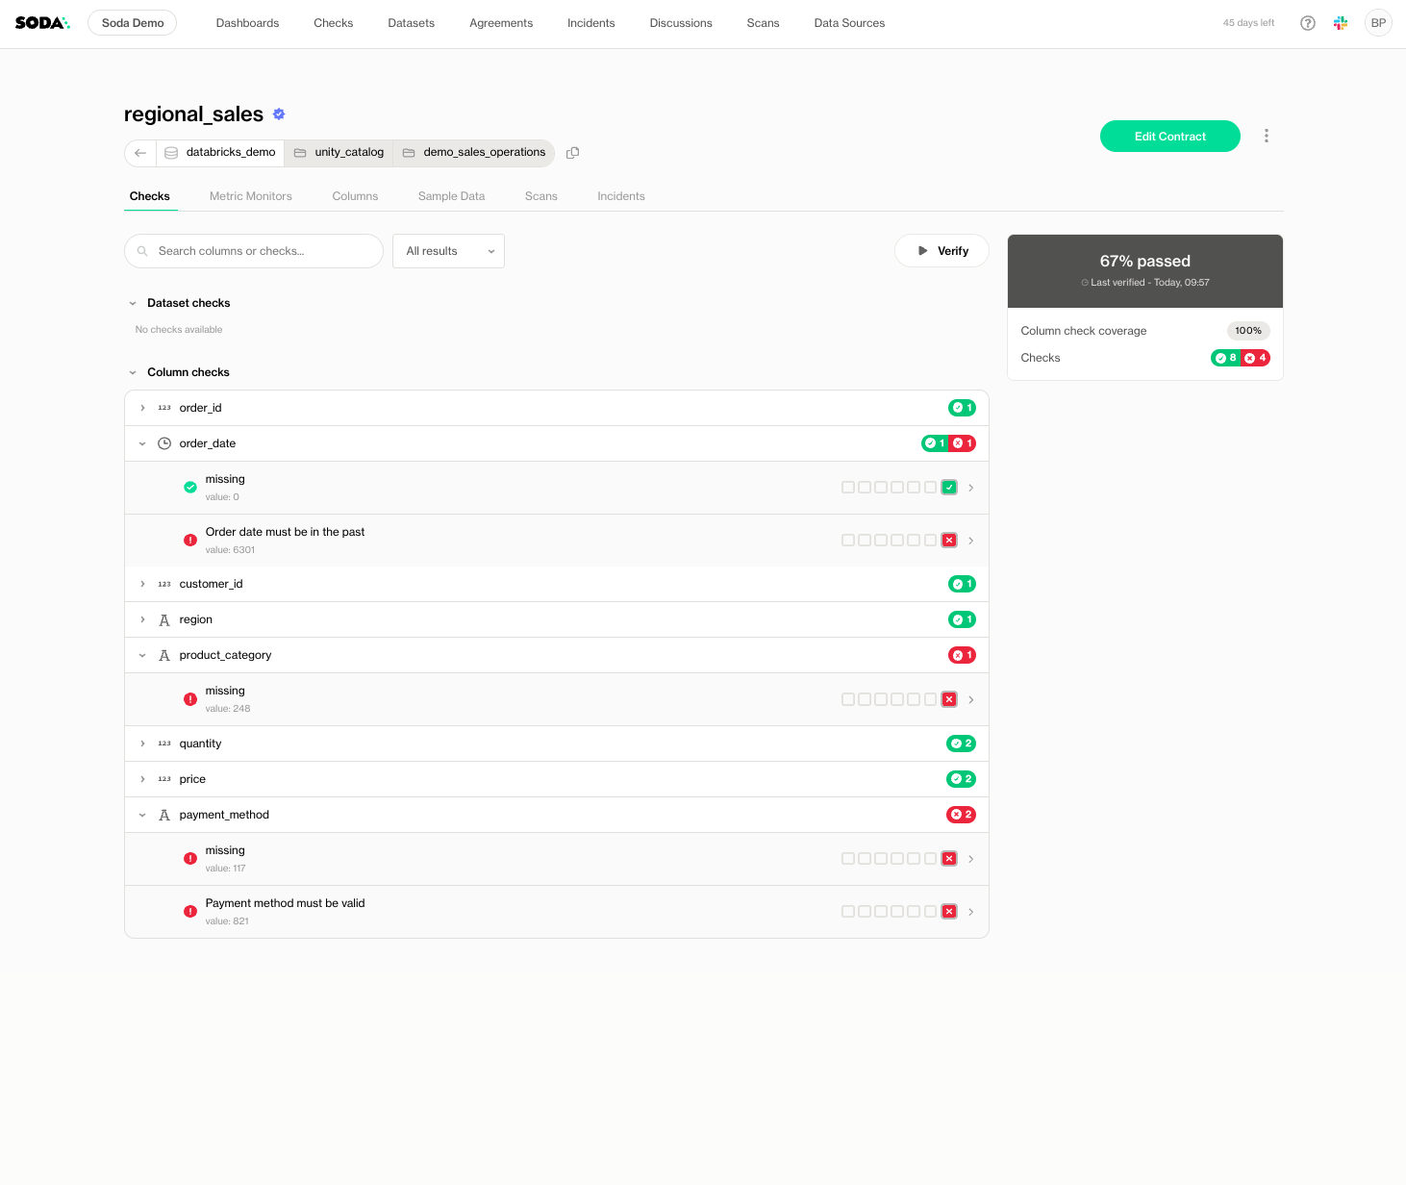Viewport: 1406px width, 1185px height.
Task: Click the Soda logo in header
Action: click(42, 23)
